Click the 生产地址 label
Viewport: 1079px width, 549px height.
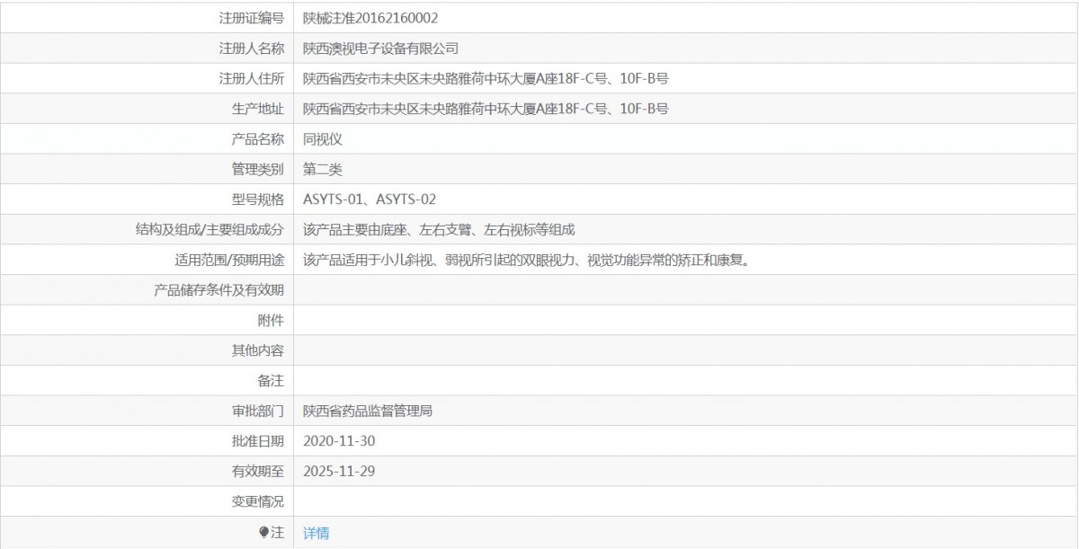click(257, 109)
